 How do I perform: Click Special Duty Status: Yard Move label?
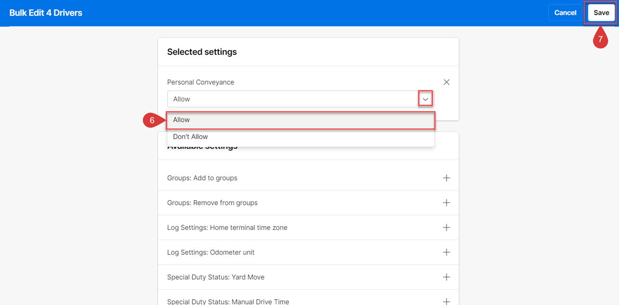(x=216, y=277)
